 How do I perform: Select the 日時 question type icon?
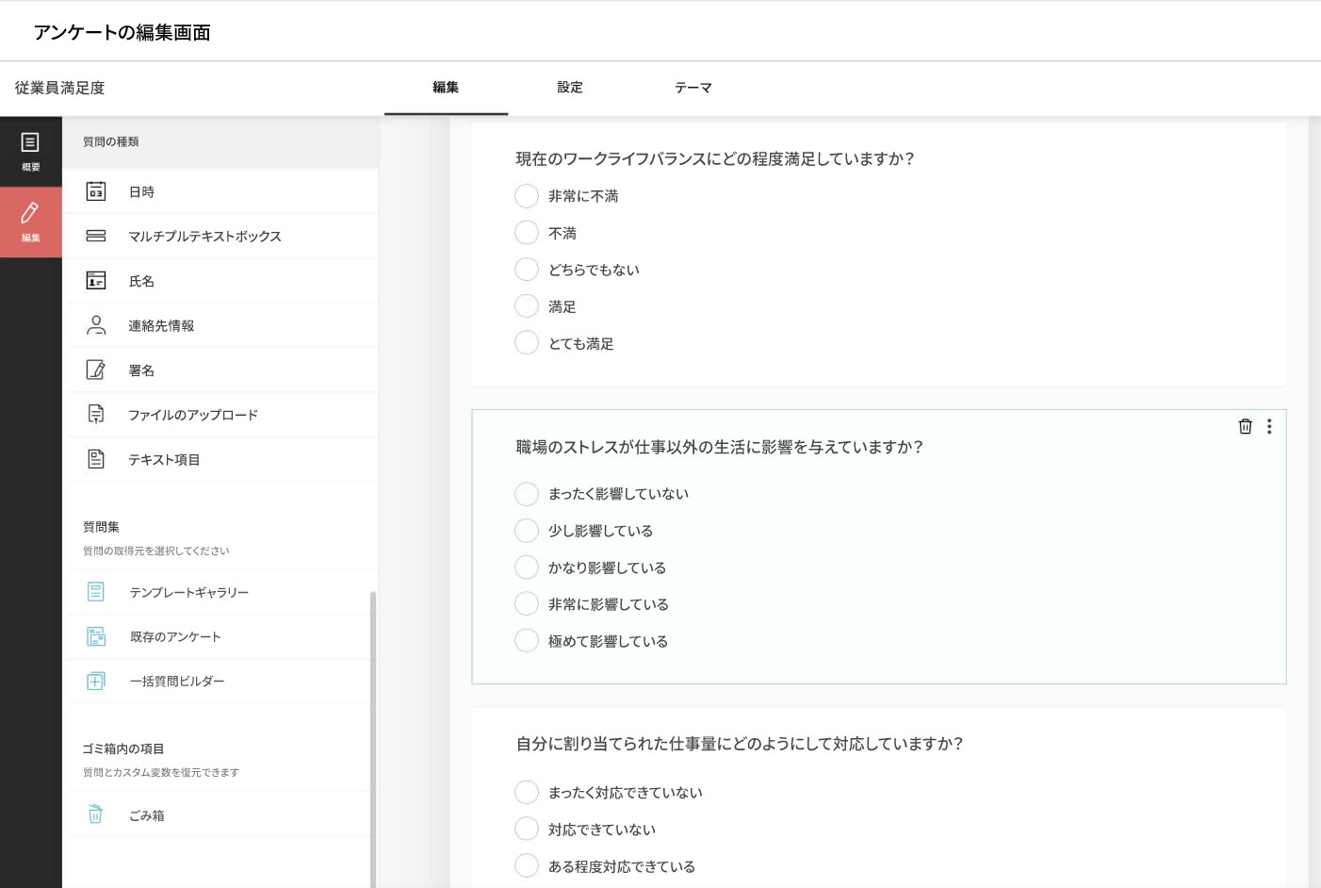[x=96, y=191]
